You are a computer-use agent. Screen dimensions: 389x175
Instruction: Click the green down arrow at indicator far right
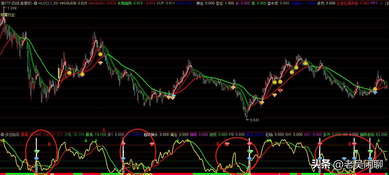coord(379,140)
